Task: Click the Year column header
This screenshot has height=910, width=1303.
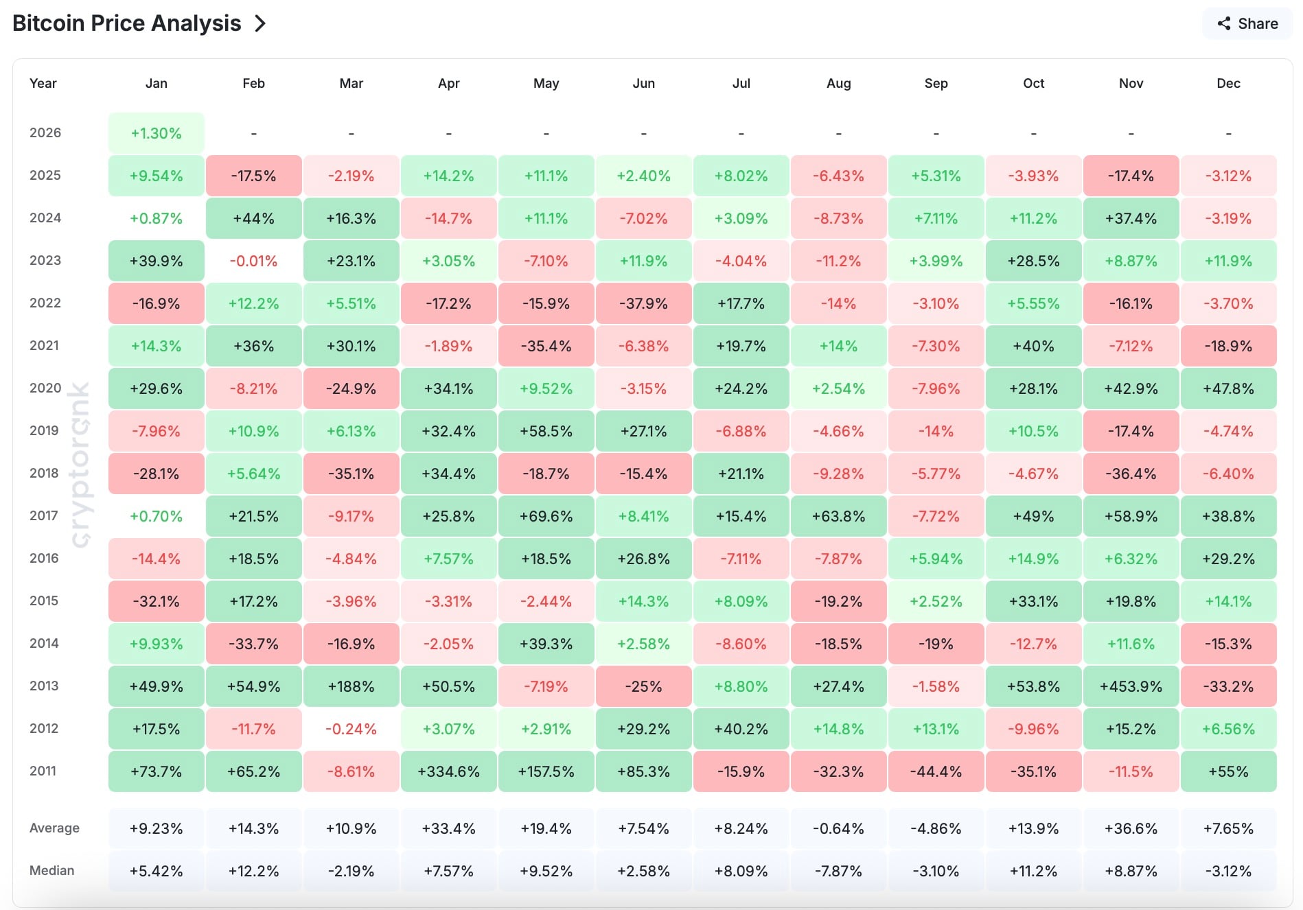Action: [x=43, y=84]
